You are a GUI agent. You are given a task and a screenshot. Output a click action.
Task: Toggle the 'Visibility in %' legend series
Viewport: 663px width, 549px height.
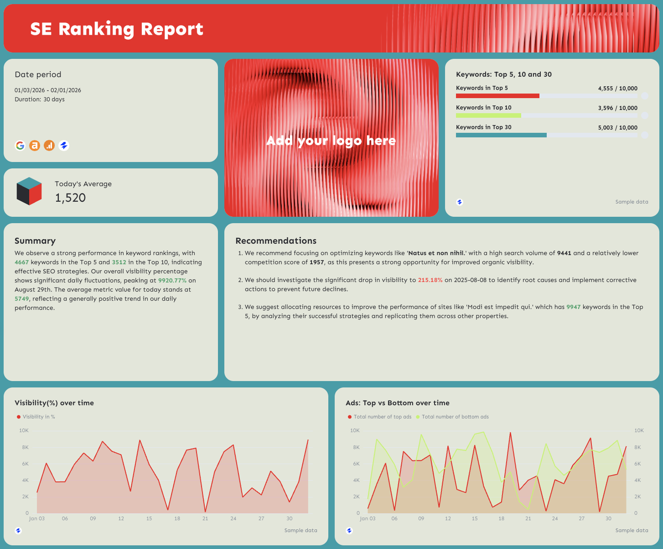[36, 417]
